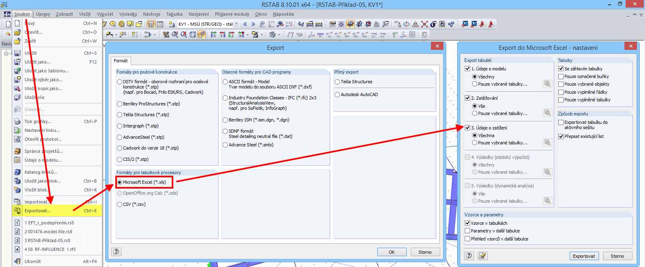Set view in Y direction
This screenshot has height=267, width=645.
[x=223, y=35]
